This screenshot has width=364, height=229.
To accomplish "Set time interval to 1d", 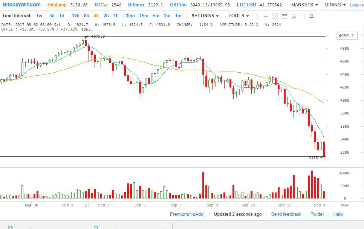I will 62,16.
